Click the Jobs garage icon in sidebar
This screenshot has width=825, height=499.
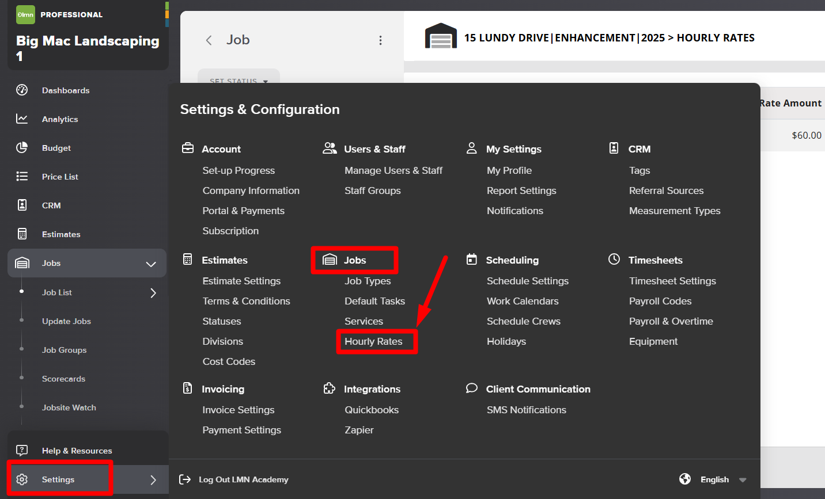[x=22, y=263]
